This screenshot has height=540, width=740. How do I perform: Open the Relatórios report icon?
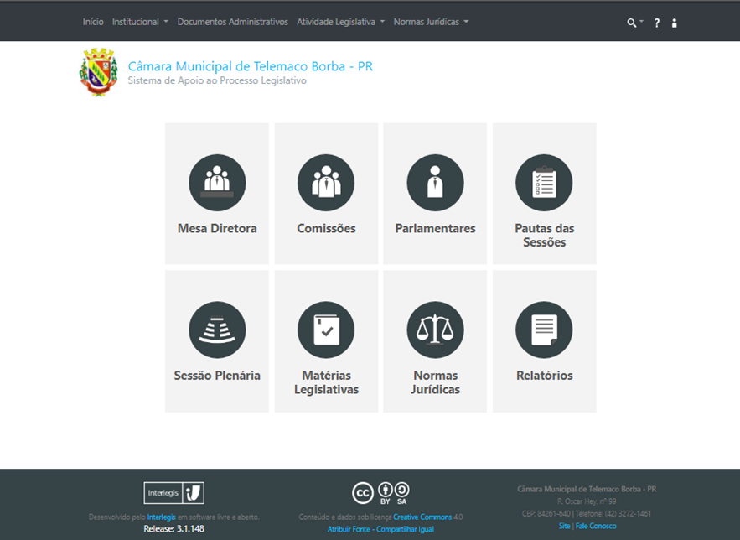coord(544,330)
